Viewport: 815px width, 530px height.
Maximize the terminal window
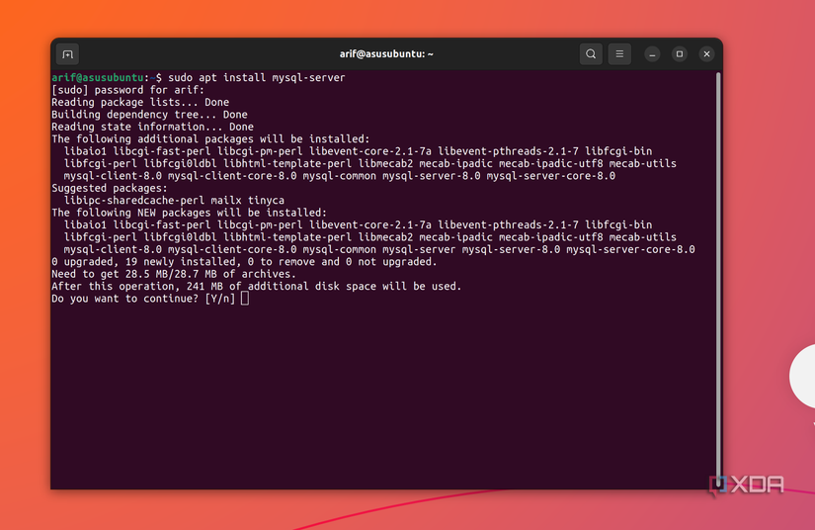(680, 54)
